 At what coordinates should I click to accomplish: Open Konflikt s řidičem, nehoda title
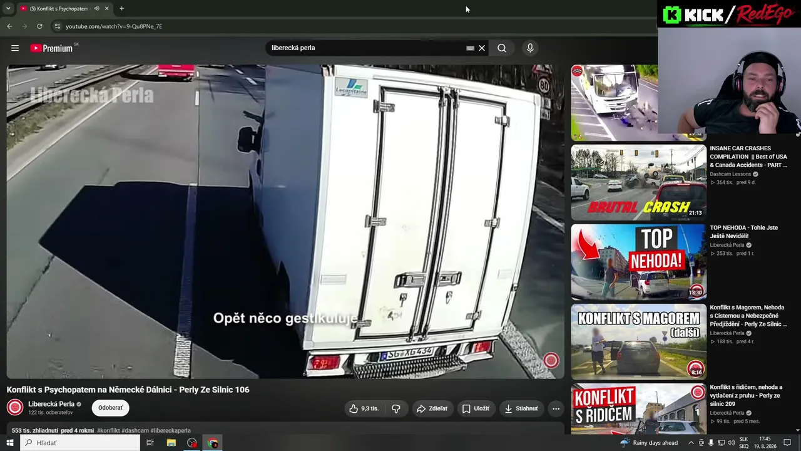click(746, 395)
